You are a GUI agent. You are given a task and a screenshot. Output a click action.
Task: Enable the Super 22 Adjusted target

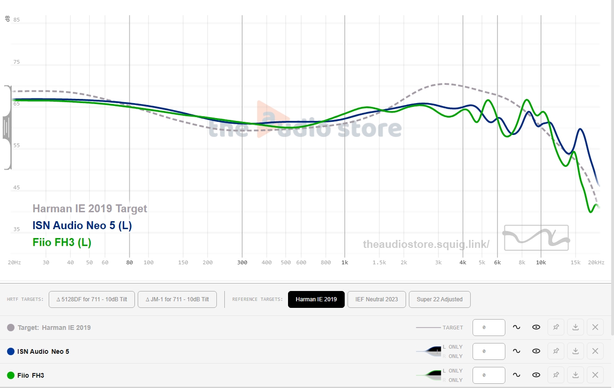pyautogui.click(x=440, y=299)
